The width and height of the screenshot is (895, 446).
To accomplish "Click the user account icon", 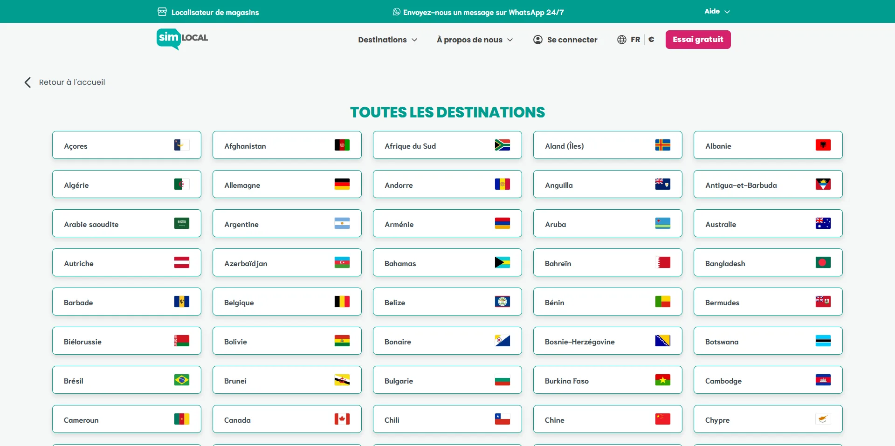I will click(x=537, y=40).
